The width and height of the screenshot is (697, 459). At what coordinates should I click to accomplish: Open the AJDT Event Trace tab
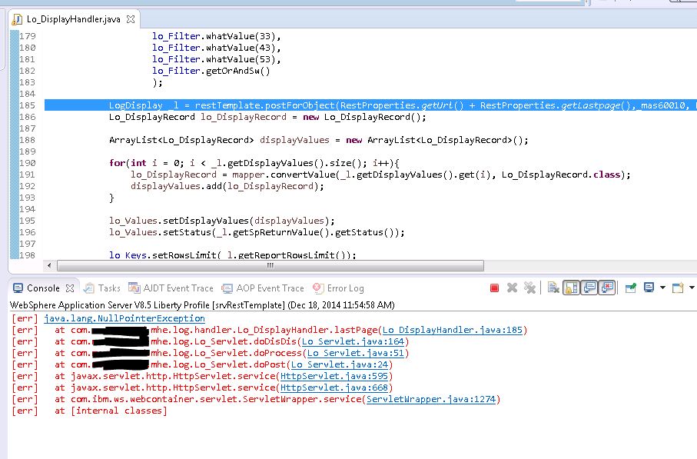tap(171, 288)
